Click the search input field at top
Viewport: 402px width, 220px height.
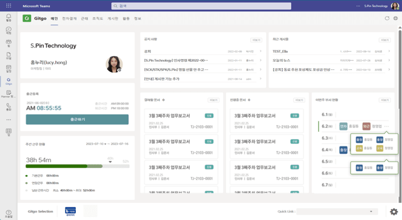[x=201, y=6]
